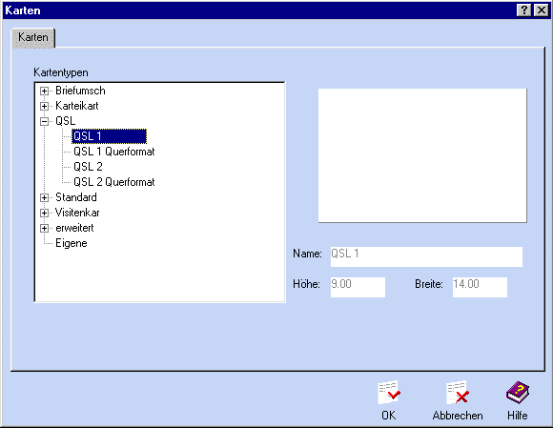Select the Eigene tree item
Viewport: 553px width, 428px height.
72,243
